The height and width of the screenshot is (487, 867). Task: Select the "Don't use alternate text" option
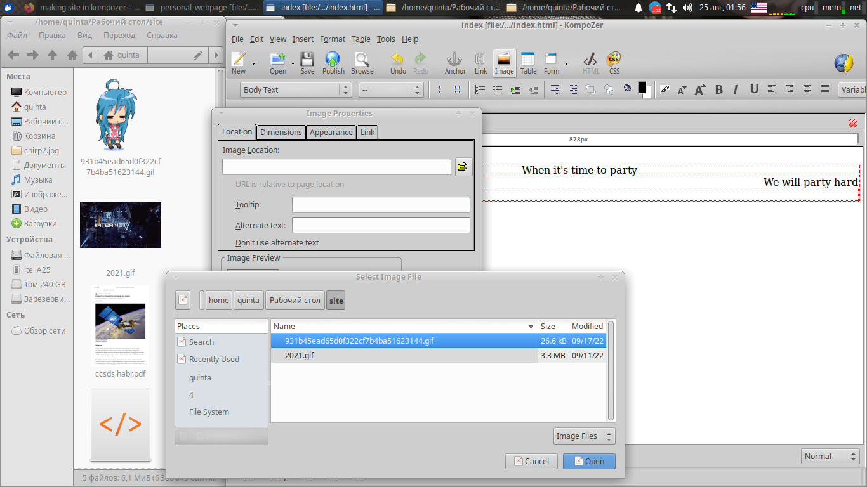tap(277, 243)
